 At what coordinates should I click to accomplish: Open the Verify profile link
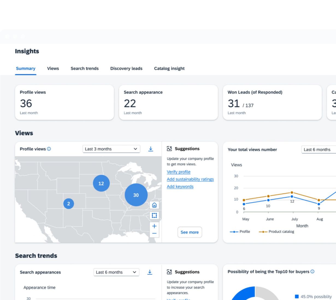[178, 172]
